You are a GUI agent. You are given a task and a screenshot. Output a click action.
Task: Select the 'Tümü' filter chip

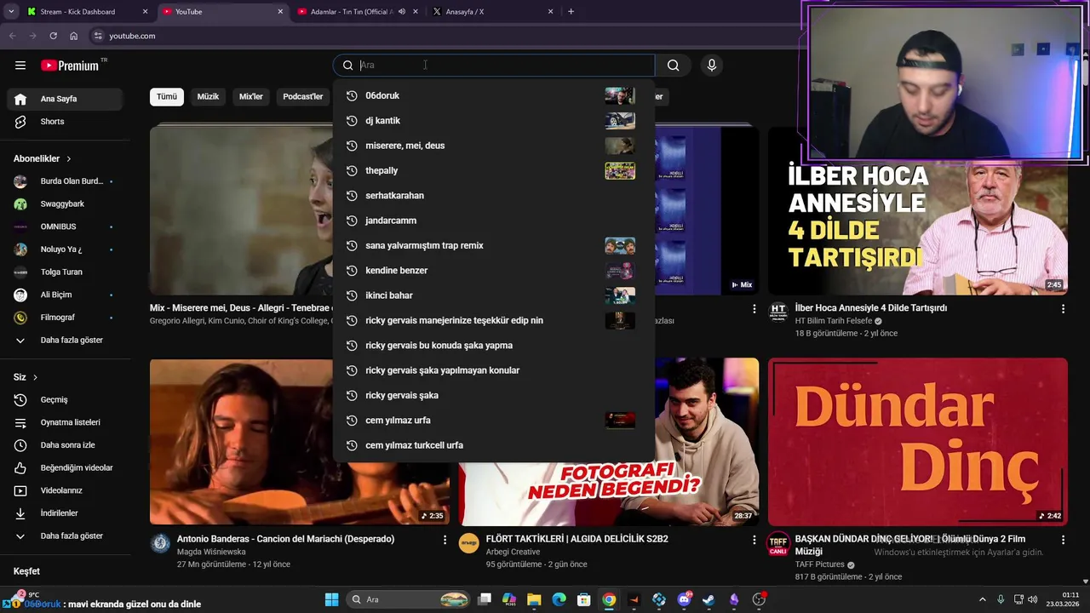pos(167,97)
